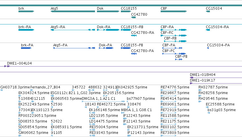Select the RH32787.5prime EST label
Viewport: 242px width, 137px height.
point(213,87)
